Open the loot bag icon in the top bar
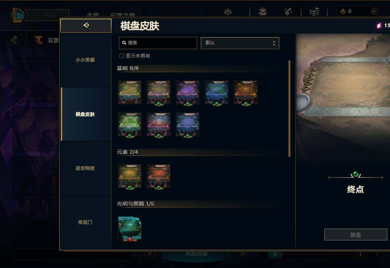 (x=262, y=12)
